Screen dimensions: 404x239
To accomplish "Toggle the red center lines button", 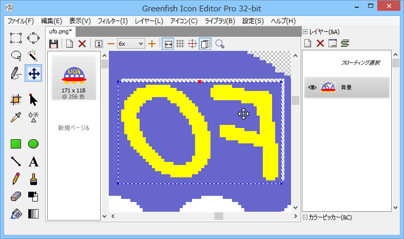I will click(193, 44).
